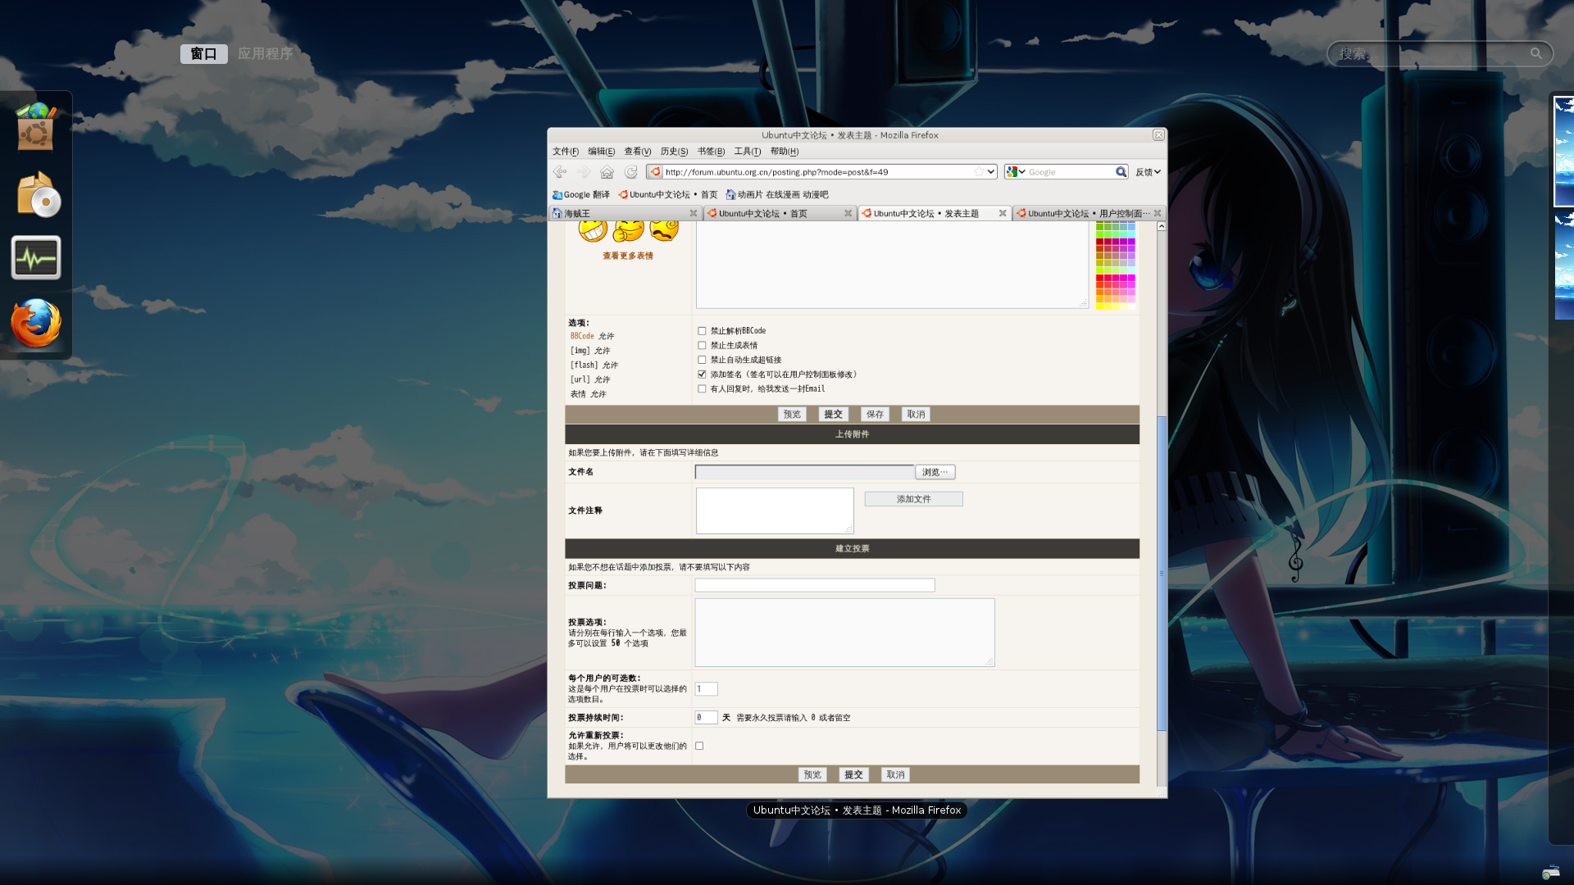
Task: Click the Ubuntu site favicon in address bar
Action: click(x=656, y=172)
